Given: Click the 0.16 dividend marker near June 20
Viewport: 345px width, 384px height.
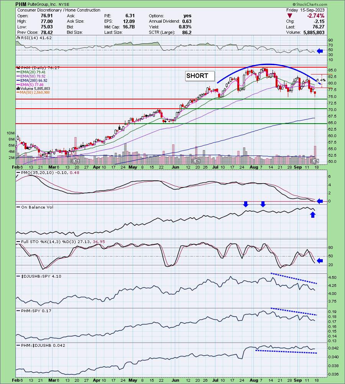Looking at the screenshot, I should [x=195, y=161].
